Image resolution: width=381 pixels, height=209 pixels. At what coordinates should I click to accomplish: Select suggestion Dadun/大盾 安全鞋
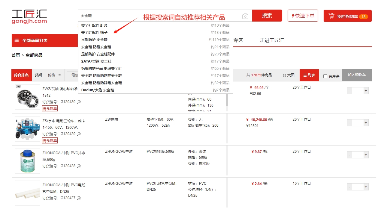[155, 90]
